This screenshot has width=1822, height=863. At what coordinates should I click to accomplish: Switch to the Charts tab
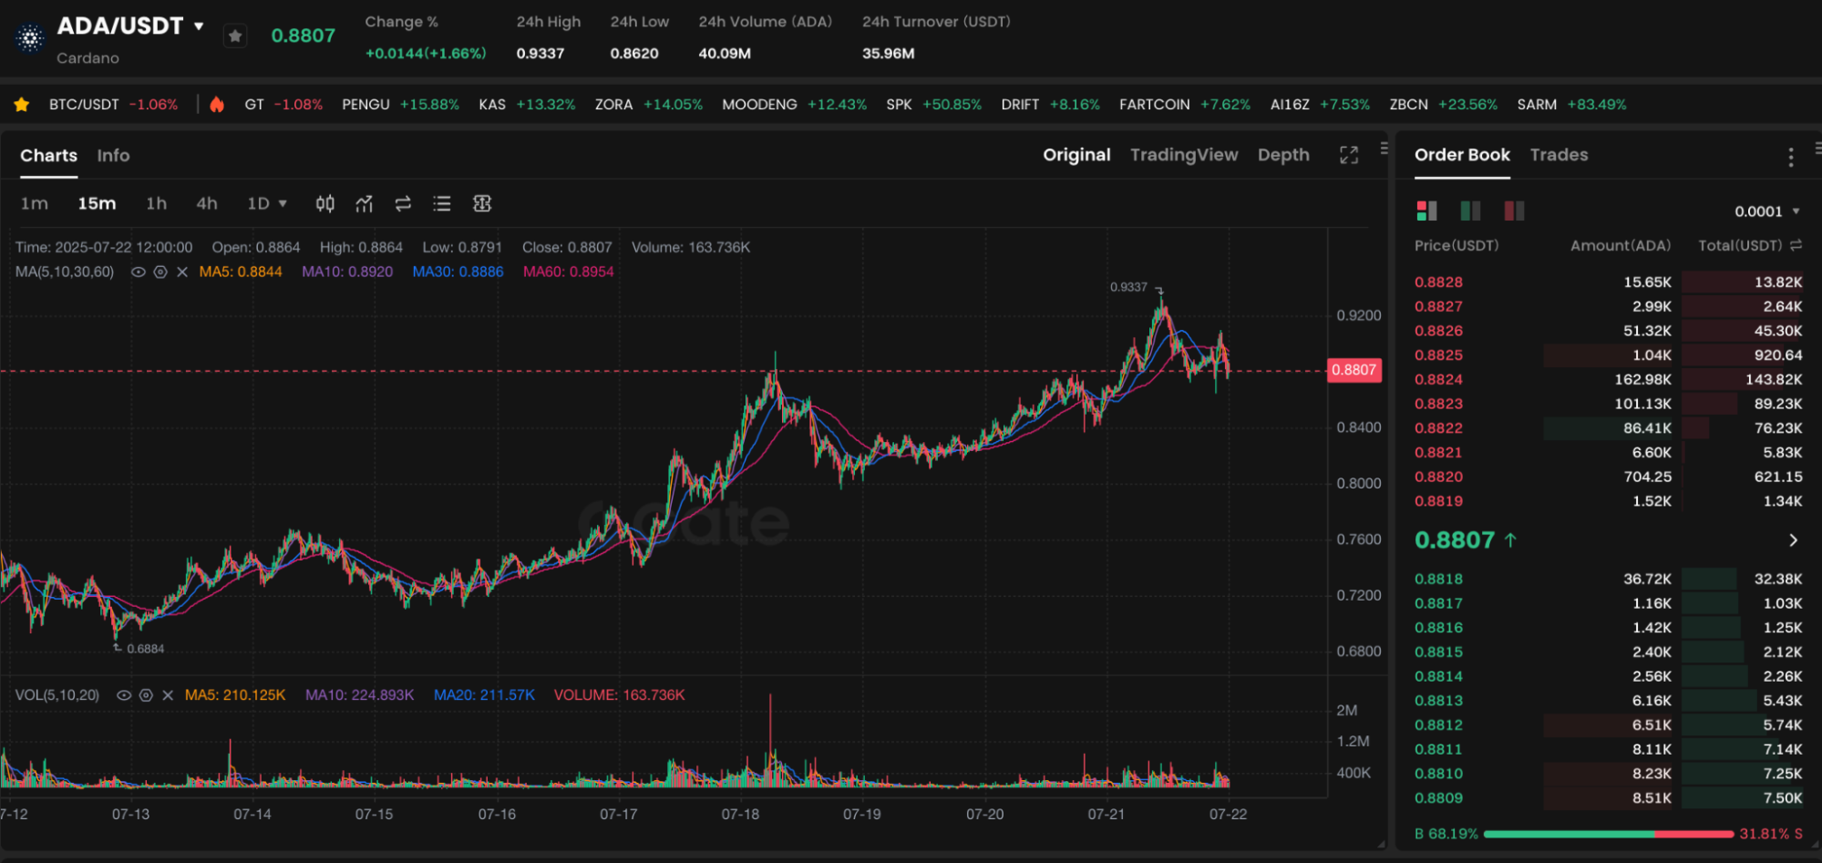pos(48,156)
